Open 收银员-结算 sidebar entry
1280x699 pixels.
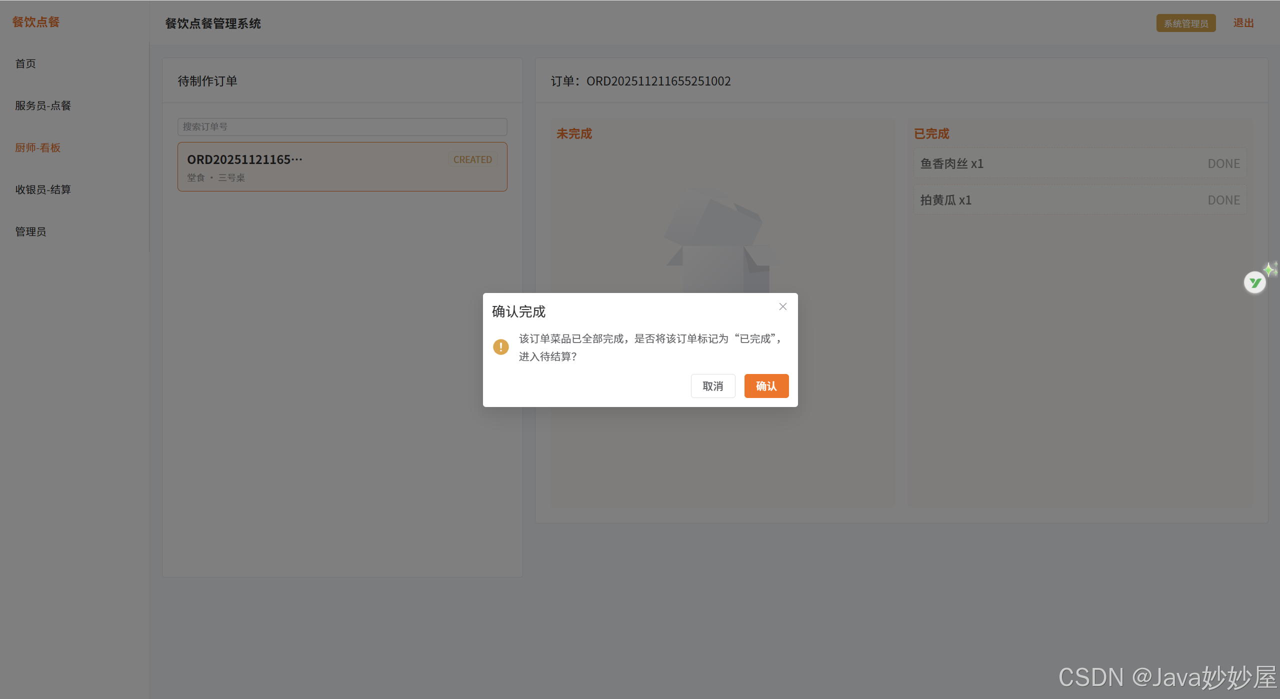point(43,189)
